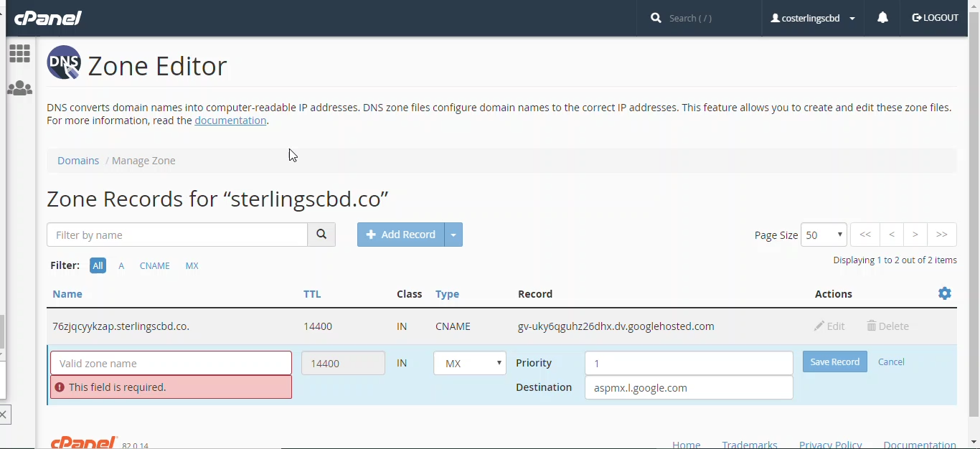Click Add Record button
Screen dimensions: 980x449
tap(401, 235)
